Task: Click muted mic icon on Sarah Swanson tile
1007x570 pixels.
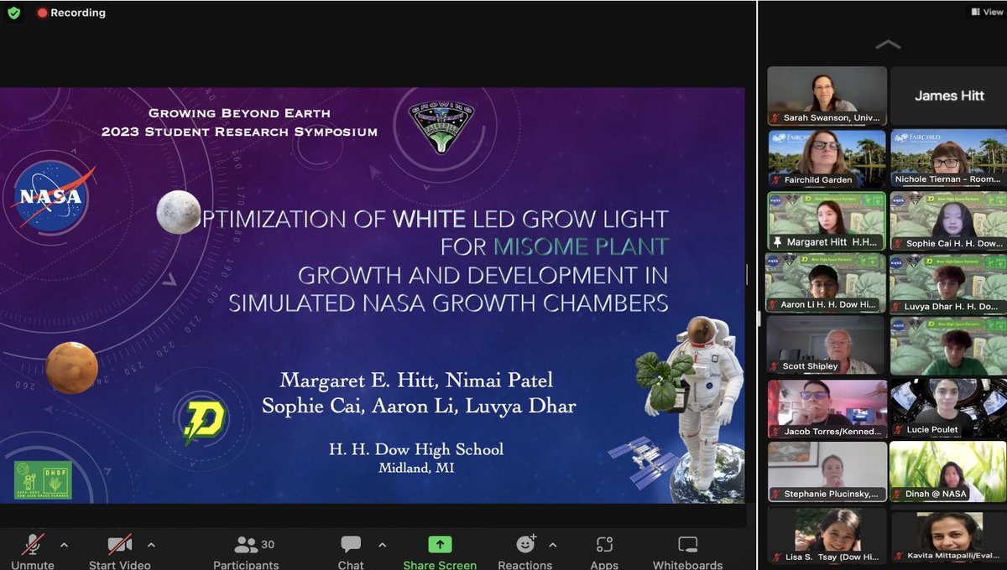Action: point(776,118)
